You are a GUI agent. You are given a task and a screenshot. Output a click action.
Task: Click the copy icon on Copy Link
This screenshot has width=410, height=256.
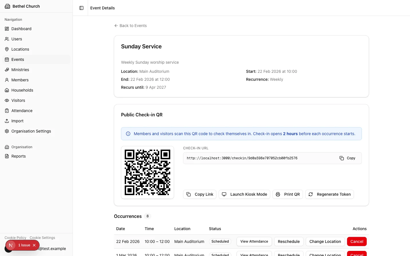coord(188,194)
